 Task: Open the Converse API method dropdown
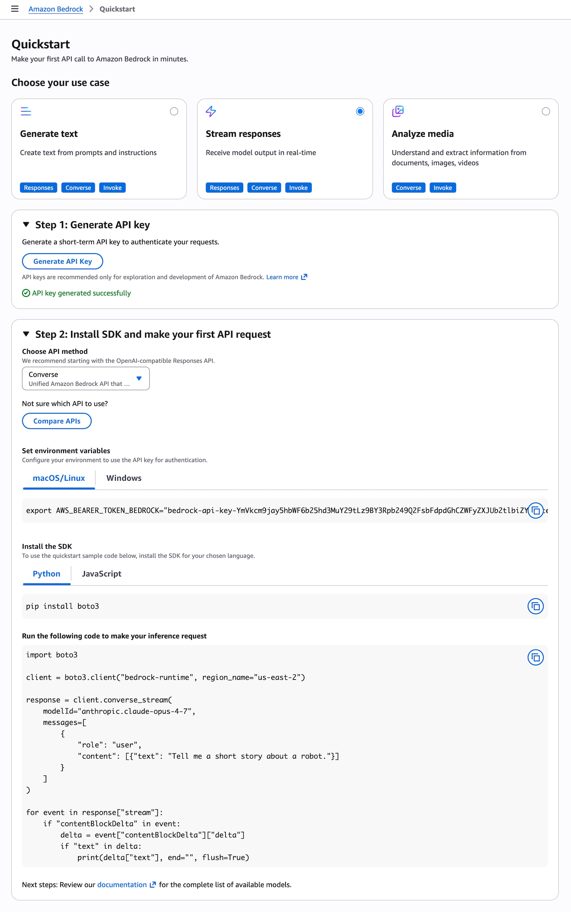[86, 378]
